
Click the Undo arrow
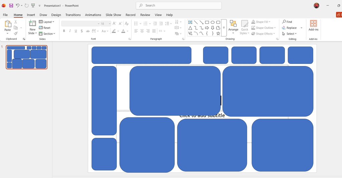[x=18, y=5]
